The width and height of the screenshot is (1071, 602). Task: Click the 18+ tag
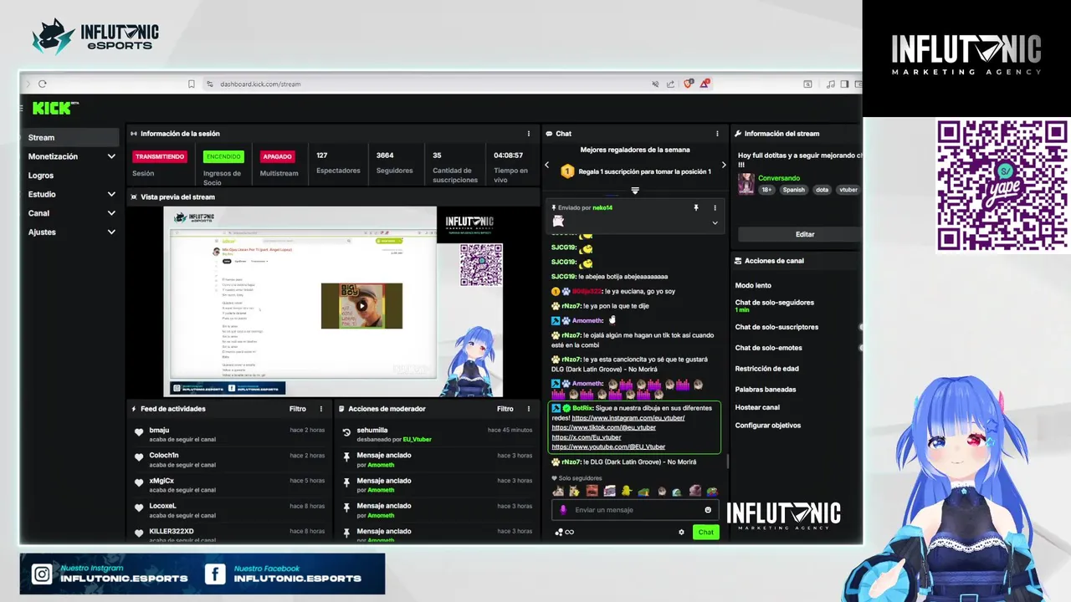(766, 190)
